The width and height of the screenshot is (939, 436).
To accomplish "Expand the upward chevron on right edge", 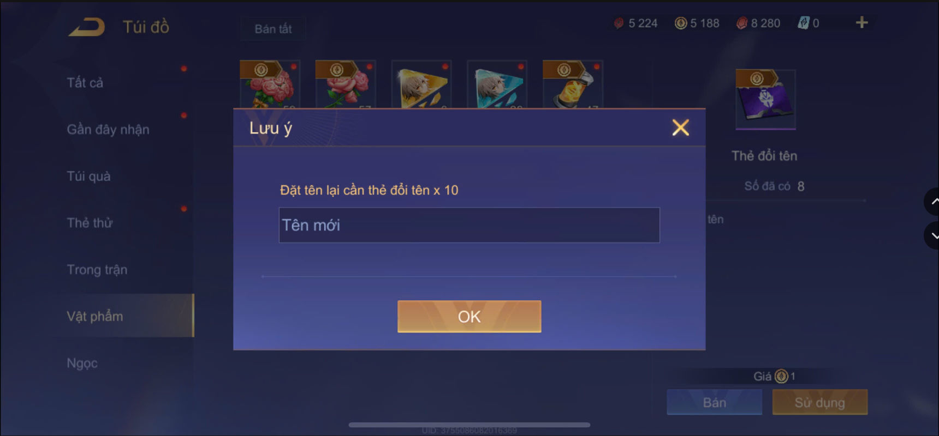I will 932,202.
